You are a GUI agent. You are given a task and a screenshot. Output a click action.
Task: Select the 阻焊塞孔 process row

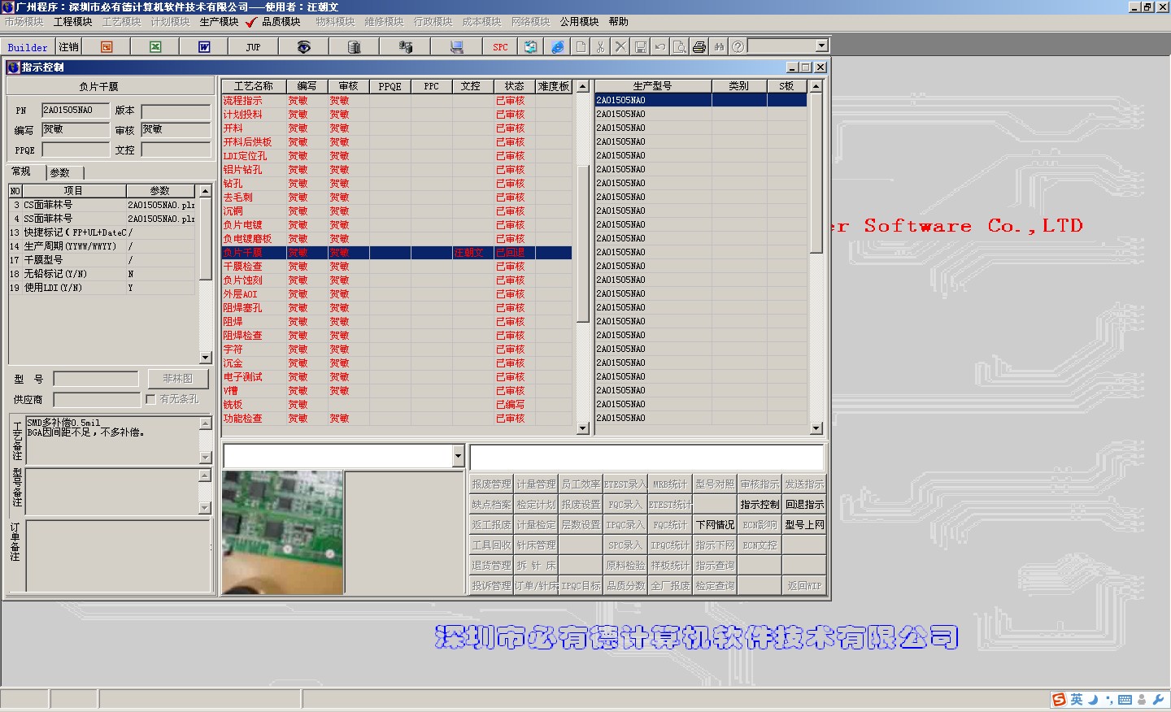click(x=397, y=308)
